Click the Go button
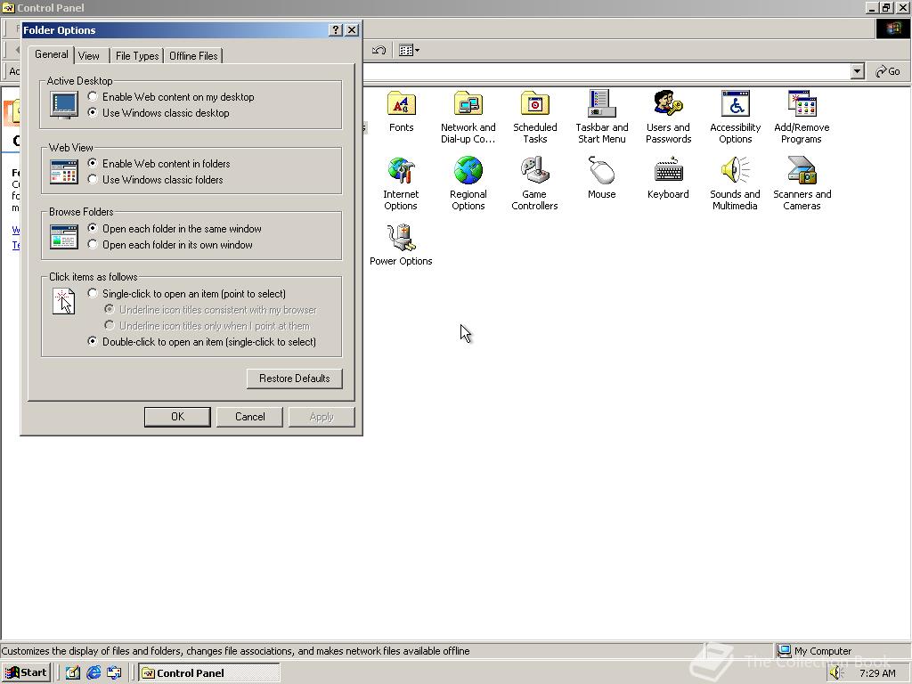This screenshot has width=912, height=684. [x=888, y=71]
